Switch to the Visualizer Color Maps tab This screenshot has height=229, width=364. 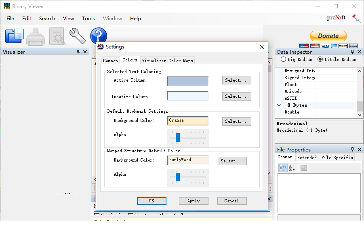coord(167,61)
